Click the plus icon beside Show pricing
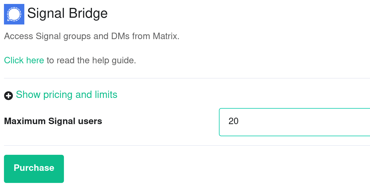370x188 pixels. click(x=8, y=96)
